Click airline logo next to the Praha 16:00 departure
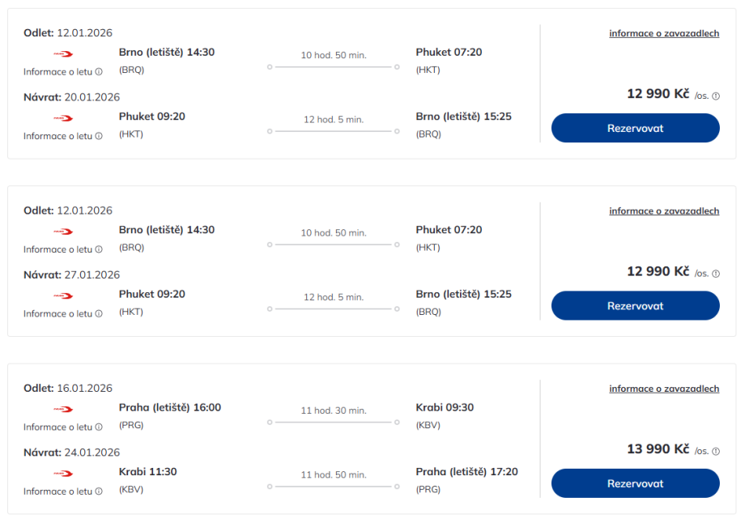Image resolution: width=745 pixels, height=523 pixels. pos(62,409)
